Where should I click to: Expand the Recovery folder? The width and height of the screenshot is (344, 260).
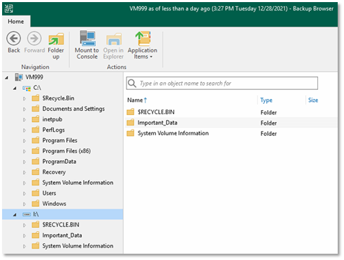(24, 172)
